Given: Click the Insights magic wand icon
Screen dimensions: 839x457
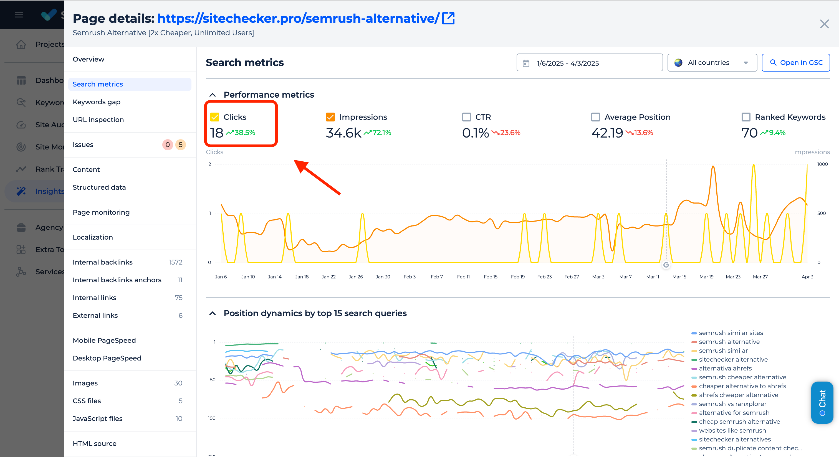Looking at the screenshot, I should 21,191.
